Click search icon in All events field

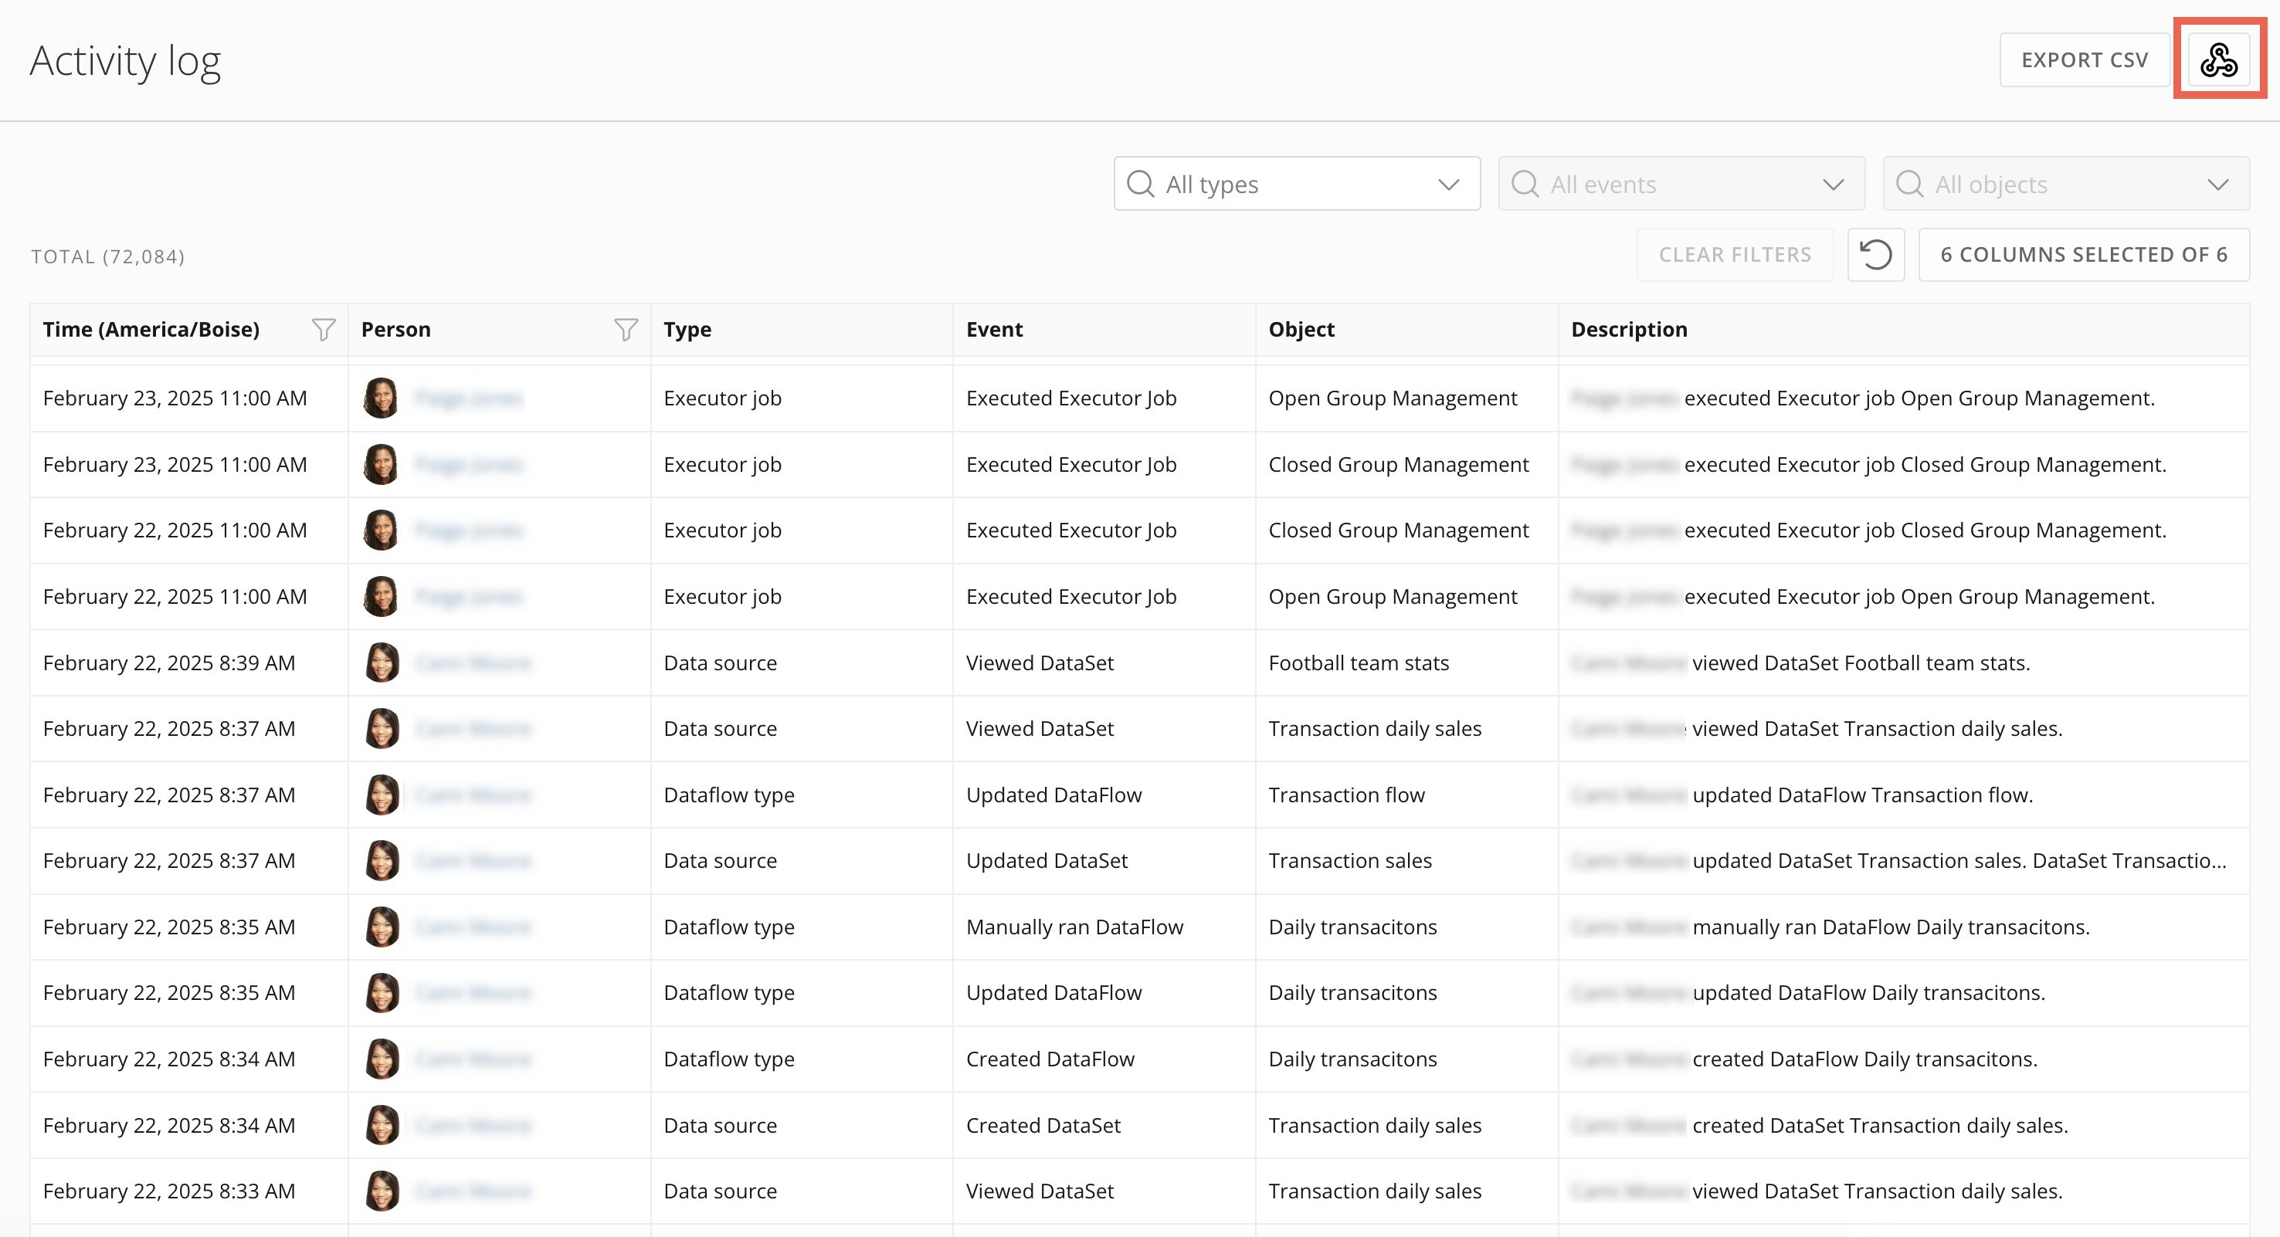(1525, 184)
